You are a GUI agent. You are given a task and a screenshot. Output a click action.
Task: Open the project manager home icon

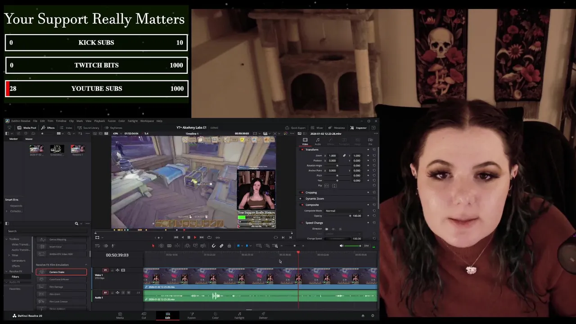(x=363, y=316)
